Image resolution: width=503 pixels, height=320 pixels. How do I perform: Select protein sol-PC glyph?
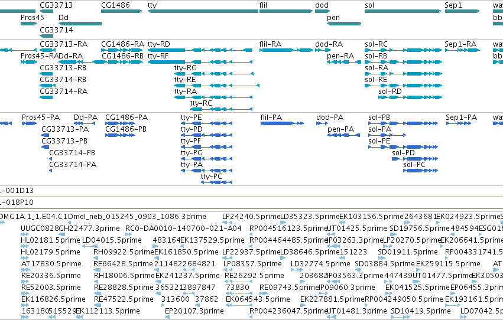coord(421,171)
